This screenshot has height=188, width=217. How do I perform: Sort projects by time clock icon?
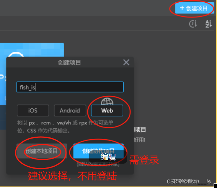193,24
